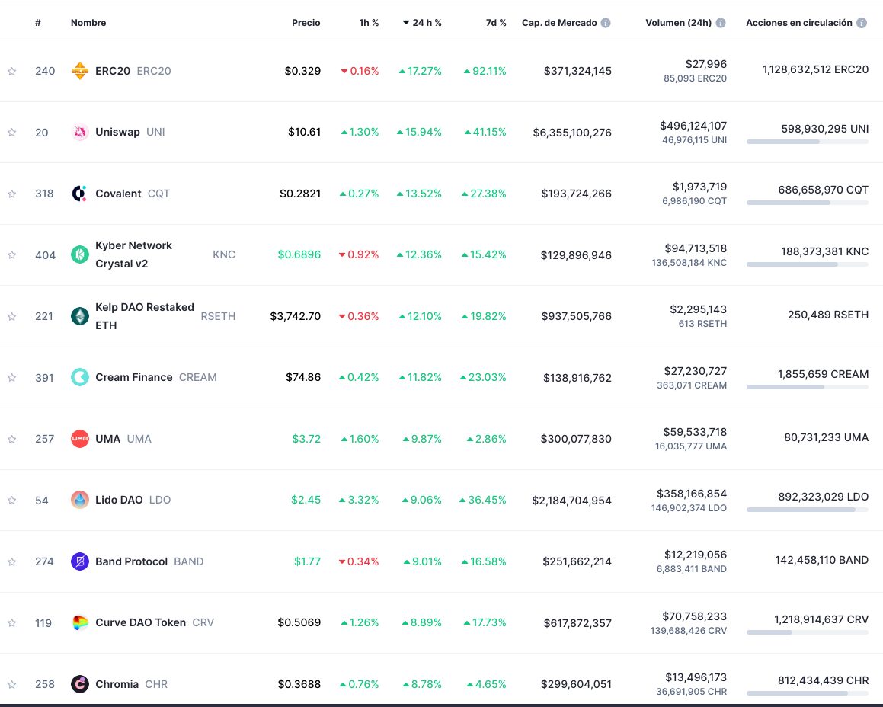Click the Band Protocol logo icon
This screenshot has height=707, width=883.
80,561
